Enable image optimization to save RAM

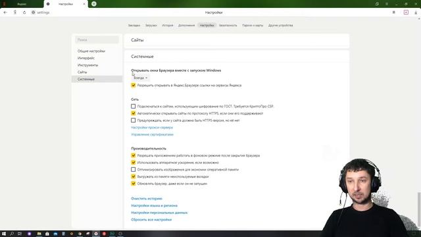133,169
